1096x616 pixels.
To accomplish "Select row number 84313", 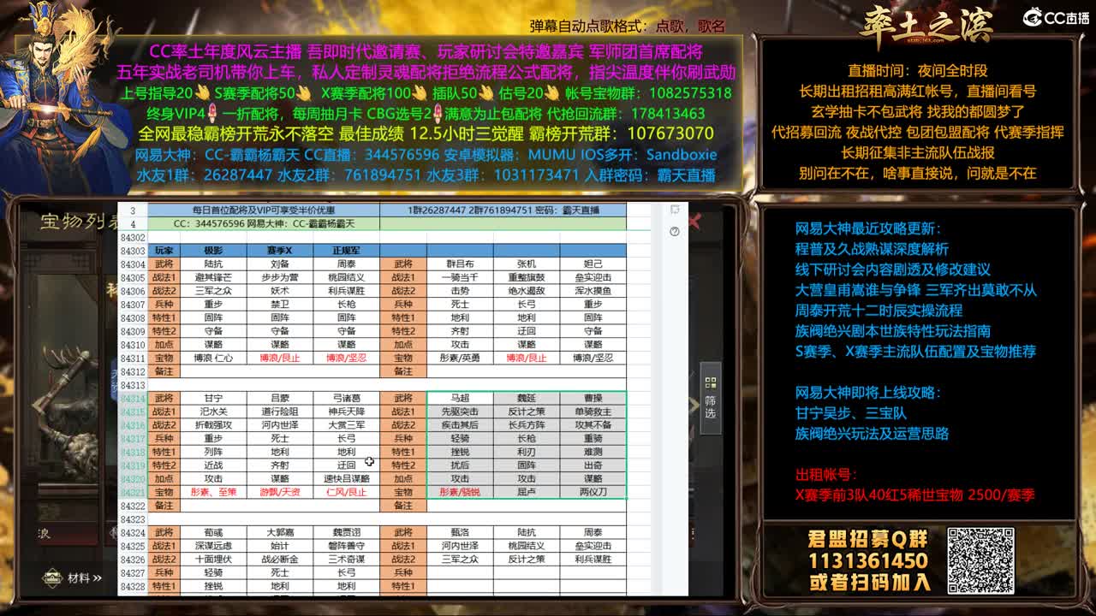I will click(133, 385).
